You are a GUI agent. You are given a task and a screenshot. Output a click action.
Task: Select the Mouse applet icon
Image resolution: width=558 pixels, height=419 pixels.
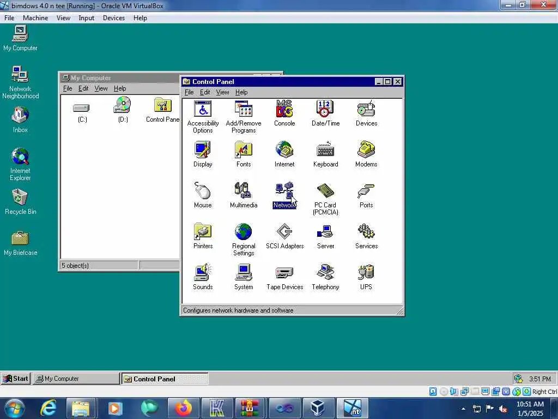click(x=203, y=195)
